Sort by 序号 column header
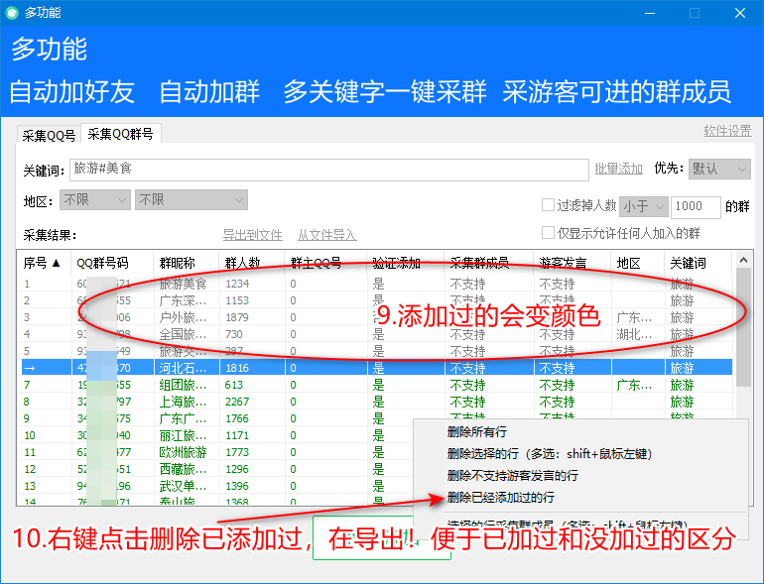The height and width of the screenshot is (584, 764). (42, 263)
